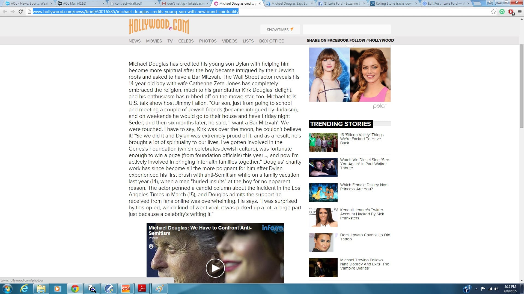The width and height of the screenshot is (524, 294).
Task: Open the Chrome user profile button
Action: (490, 2)
